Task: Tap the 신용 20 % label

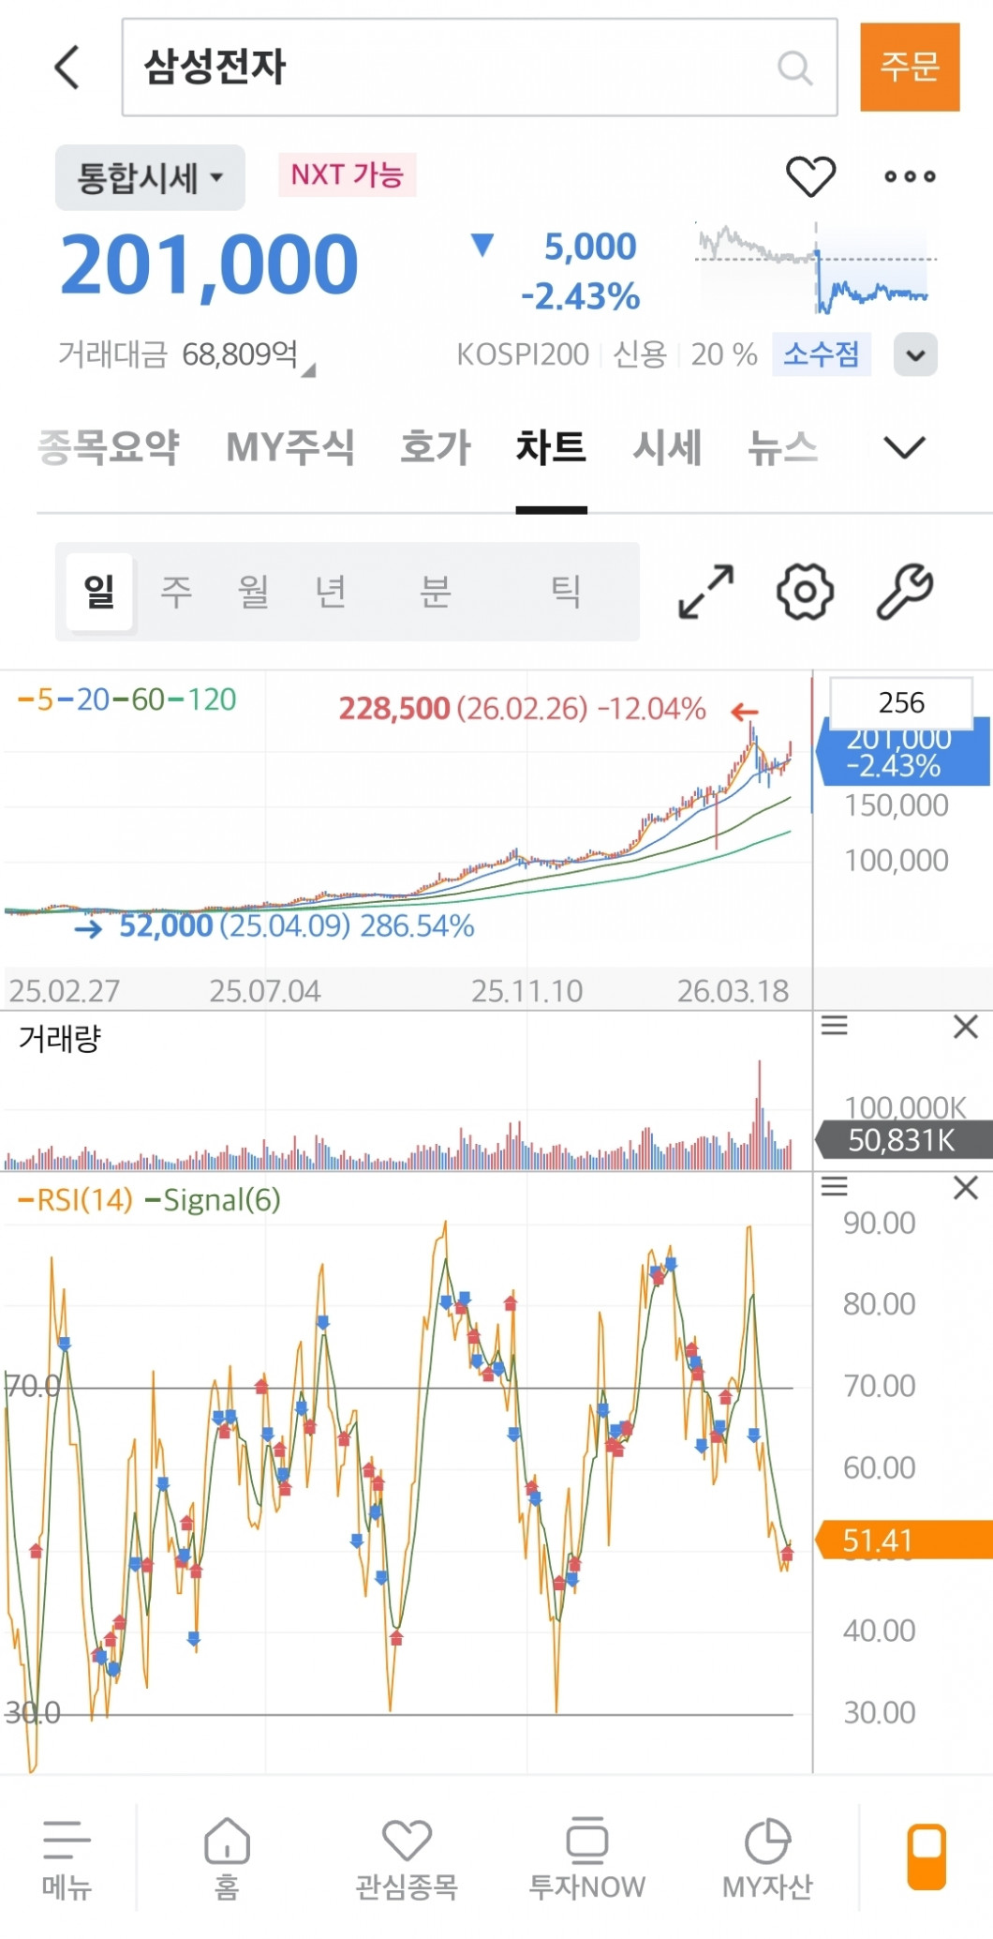Action: (x=685, y=354)
